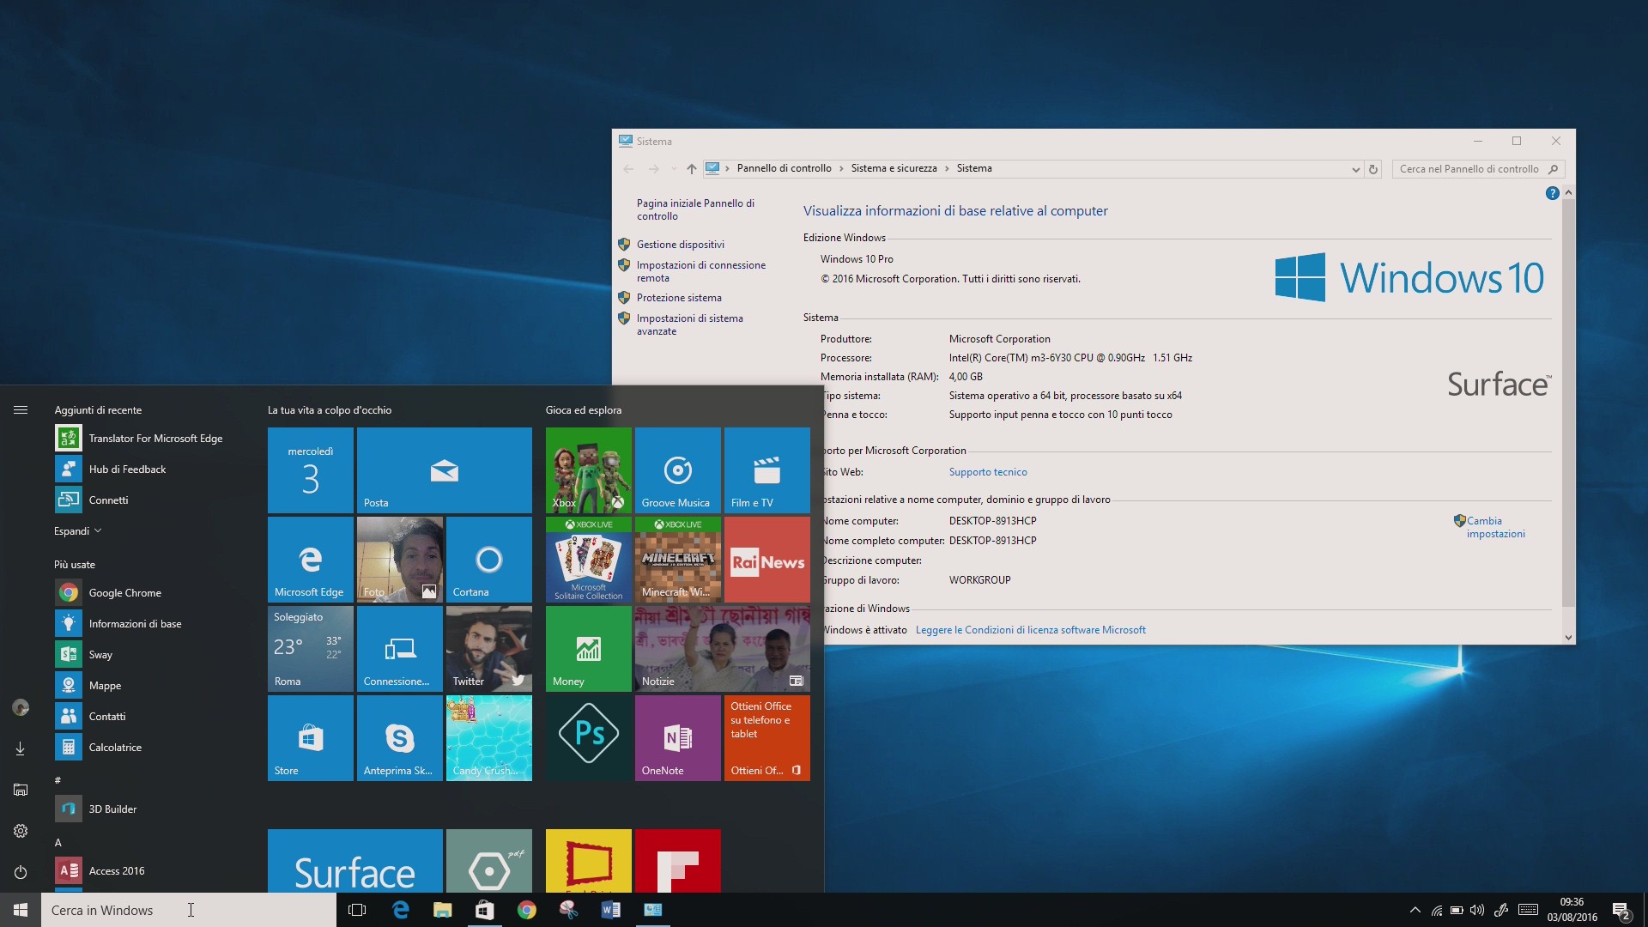Image resolution: width=1648 pixels, height=927 pixels.
Task: Select Protezione sistema in the sidebar
Action: click(680, 297)
